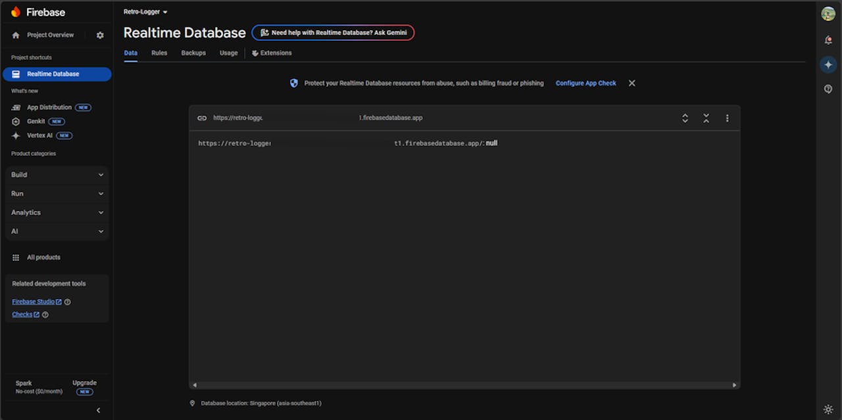Viewport: 842px width, 420px height.
Task: Open Gemini assistant sparkle icon
Action: [828, 64]
